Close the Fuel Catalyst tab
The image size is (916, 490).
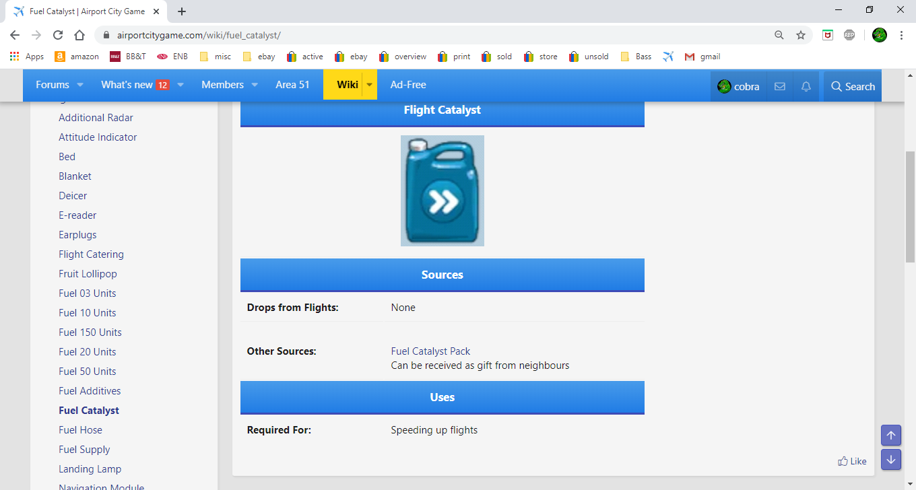point(156,11)
